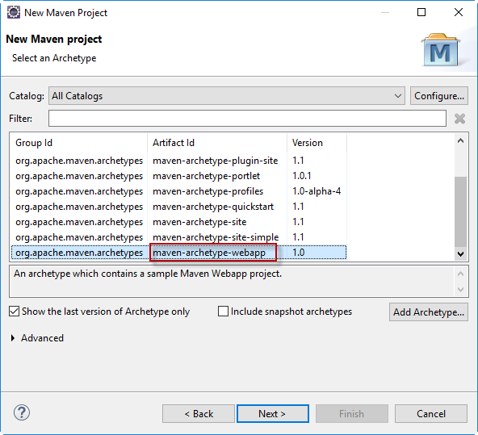Sort by the Artifact Id column header

point(216,143)
